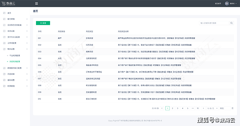Click the pagination ellipsis more-pages button
This screenshot has width=240, height=126.
click(x=193, y=108)
